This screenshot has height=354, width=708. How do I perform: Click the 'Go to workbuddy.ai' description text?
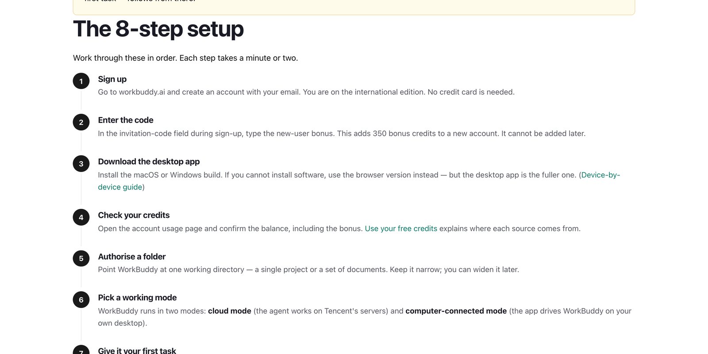point(306,92)
